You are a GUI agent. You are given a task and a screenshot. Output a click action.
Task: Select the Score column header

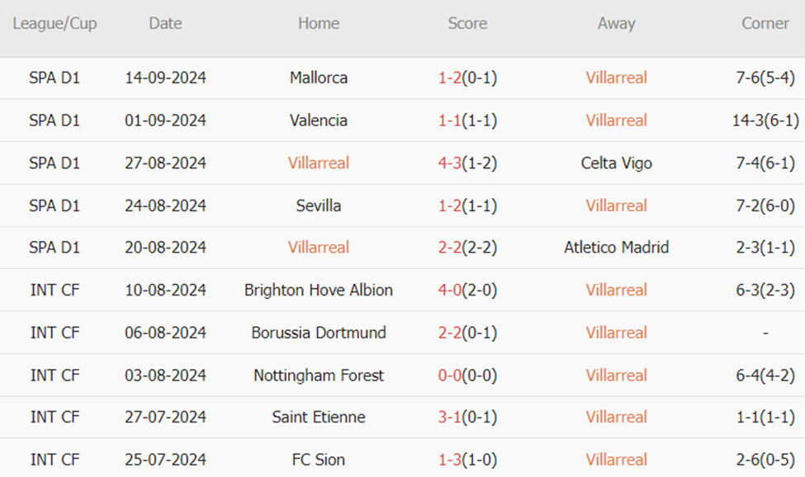coord(467,23)
